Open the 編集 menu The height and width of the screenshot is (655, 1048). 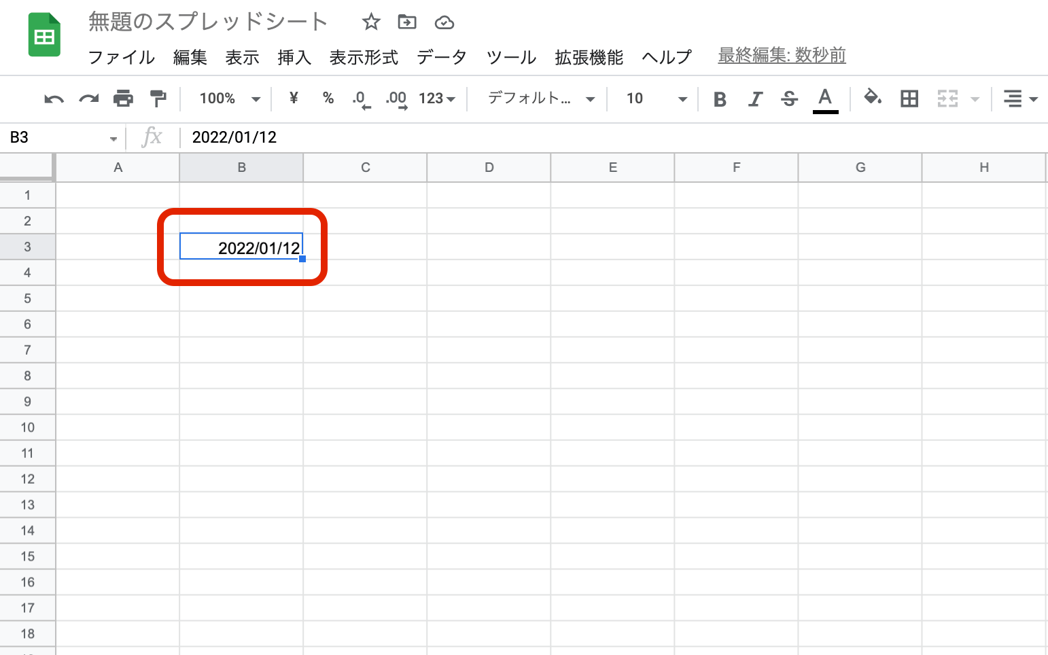tap(190, 58)
